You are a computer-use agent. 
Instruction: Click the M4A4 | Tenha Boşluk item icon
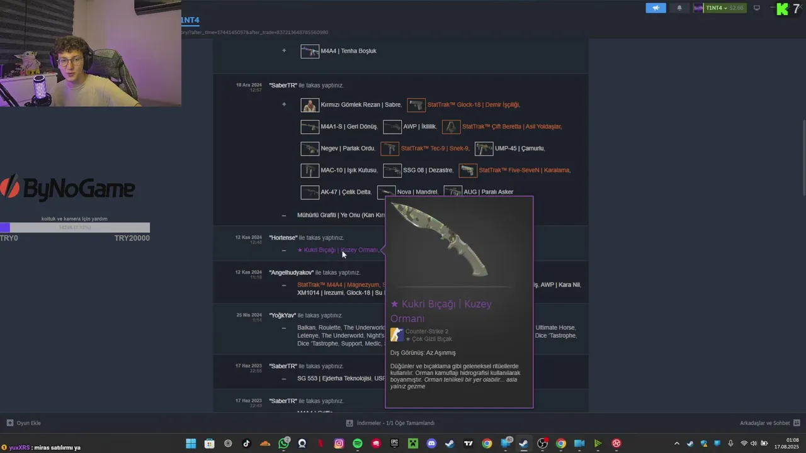tap(310, 51)
